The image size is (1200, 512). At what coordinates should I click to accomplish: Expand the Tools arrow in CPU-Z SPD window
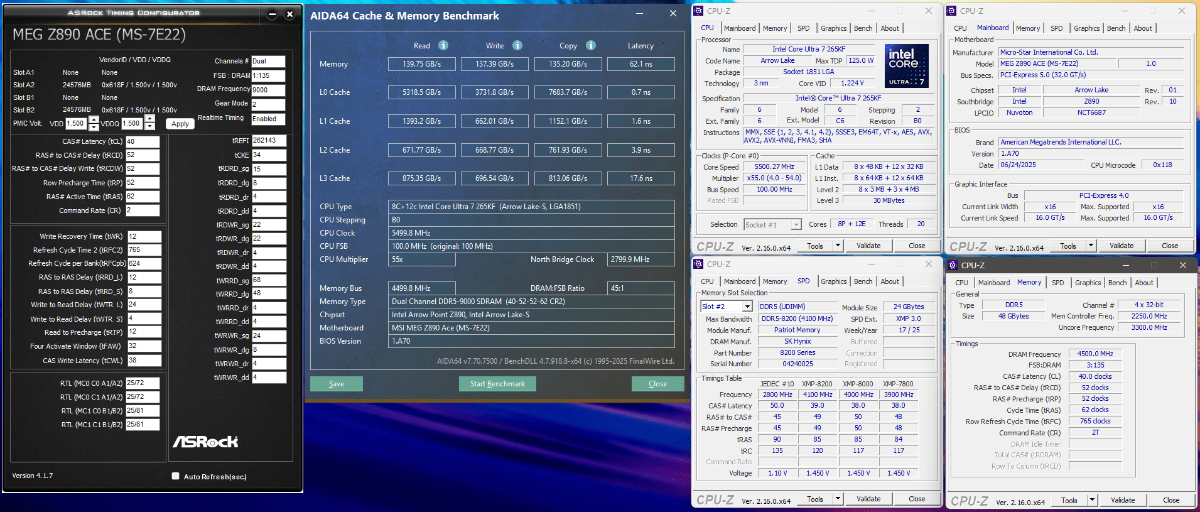(838, 499)
